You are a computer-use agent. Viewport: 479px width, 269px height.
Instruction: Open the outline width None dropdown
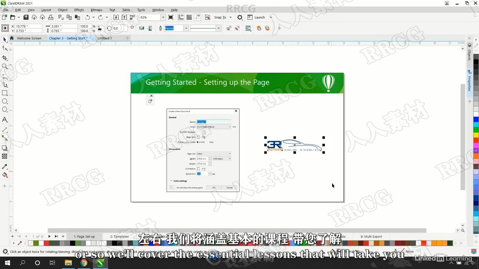point(186,28)
